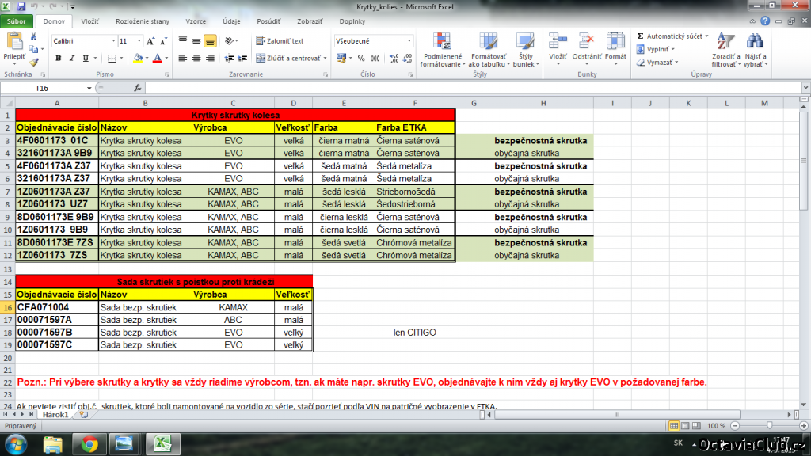Image resolution: width=811 pixels, height=456 pixels.
Task: Switch to the Vzorce ribbon tab
Action: tap(196, 21)
